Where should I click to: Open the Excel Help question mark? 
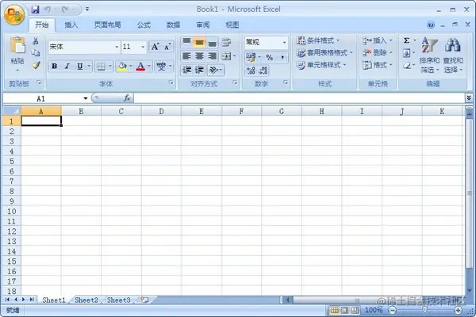point(431,25)
